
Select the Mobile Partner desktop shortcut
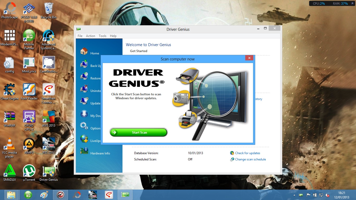pos(29,40)
